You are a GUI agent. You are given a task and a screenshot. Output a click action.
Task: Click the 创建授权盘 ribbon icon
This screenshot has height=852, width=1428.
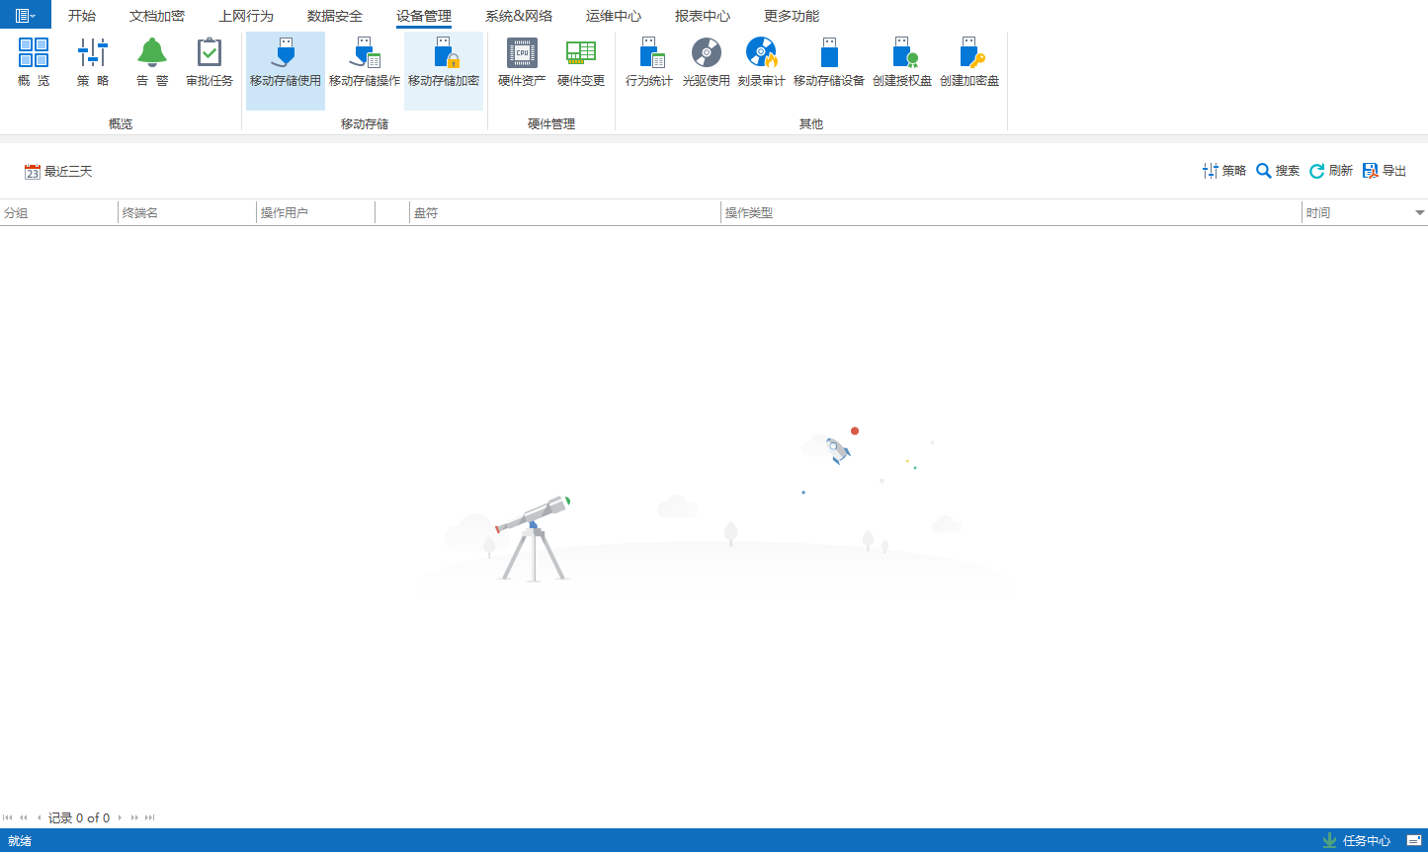tap(902, 62)
